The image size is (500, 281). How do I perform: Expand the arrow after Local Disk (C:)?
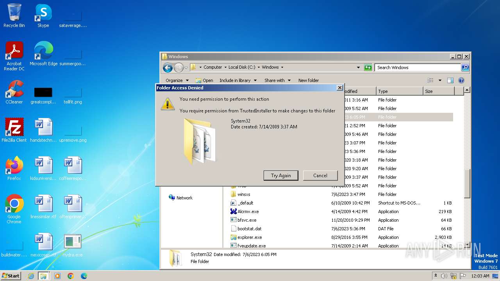pos(259,67)
